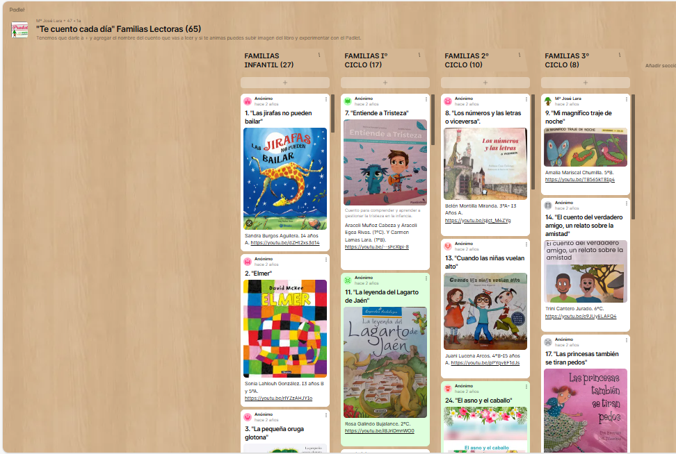The image size is (676, 454).
Task: Add a post to FAMILIAS 2º CICLO column
Action: [485, 83]
